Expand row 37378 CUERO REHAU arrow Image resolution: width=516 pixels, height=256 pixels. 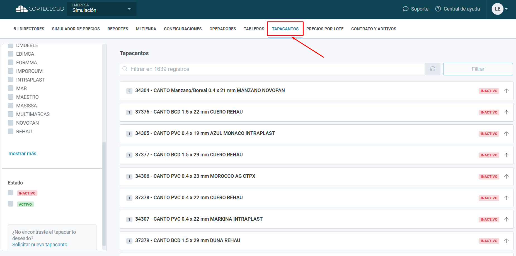(507, 198)
